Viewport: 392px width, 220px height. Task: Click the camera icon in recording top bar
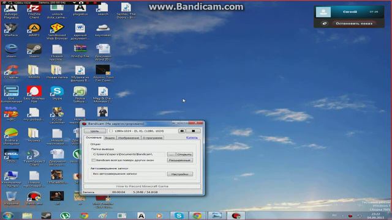[81, 2]
